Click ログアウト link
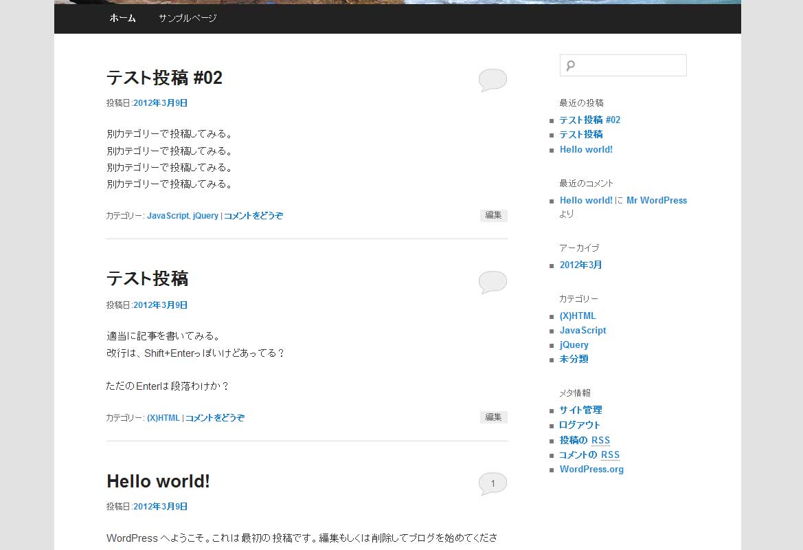Image resolution: width=803 pixels, height=550 pixels. [x=580, y=425]
